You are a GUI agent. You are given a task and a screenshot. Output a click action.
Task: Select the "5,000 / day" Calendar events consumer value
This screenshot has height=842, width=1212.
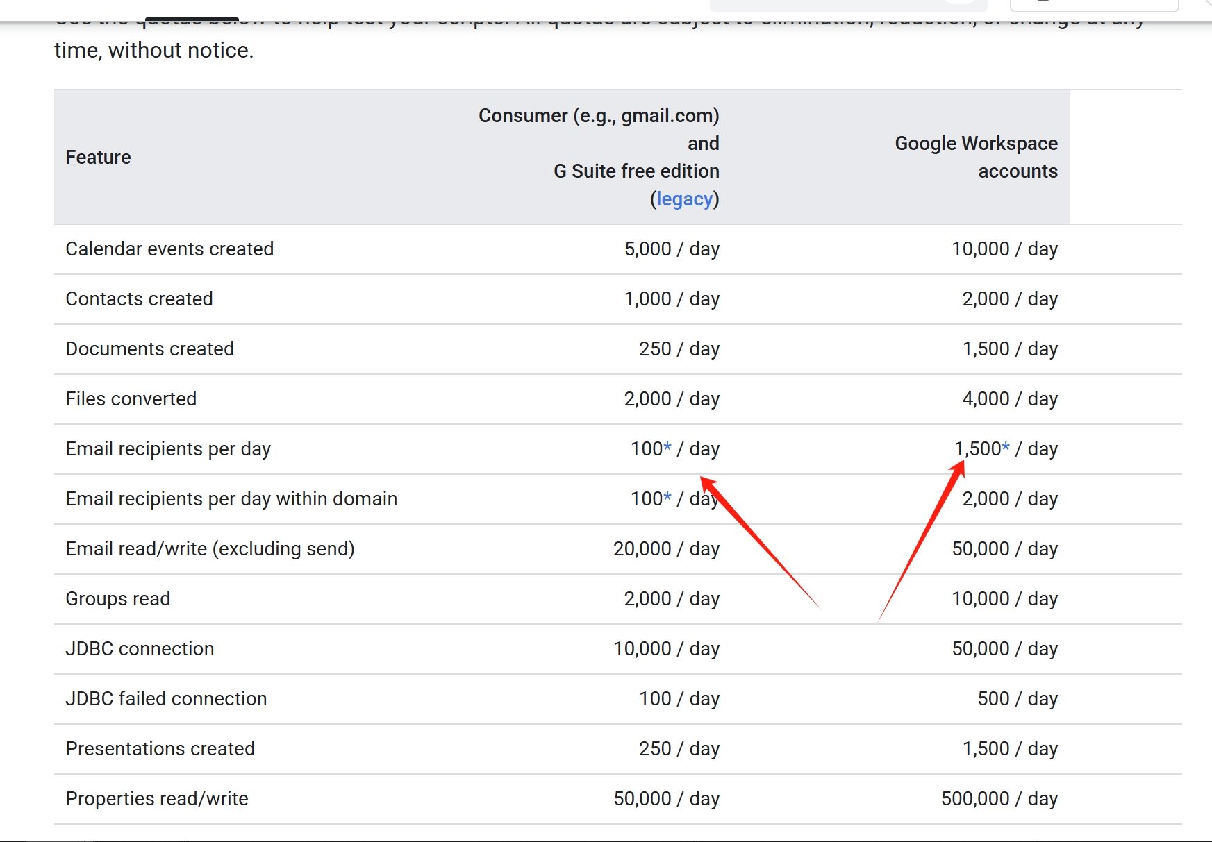[x=672, y=249]
